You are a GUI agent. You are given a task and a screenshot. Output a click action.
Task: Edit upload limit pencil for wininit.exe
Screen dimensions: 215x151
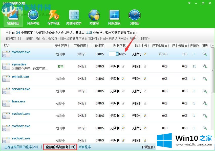[145, 79]
